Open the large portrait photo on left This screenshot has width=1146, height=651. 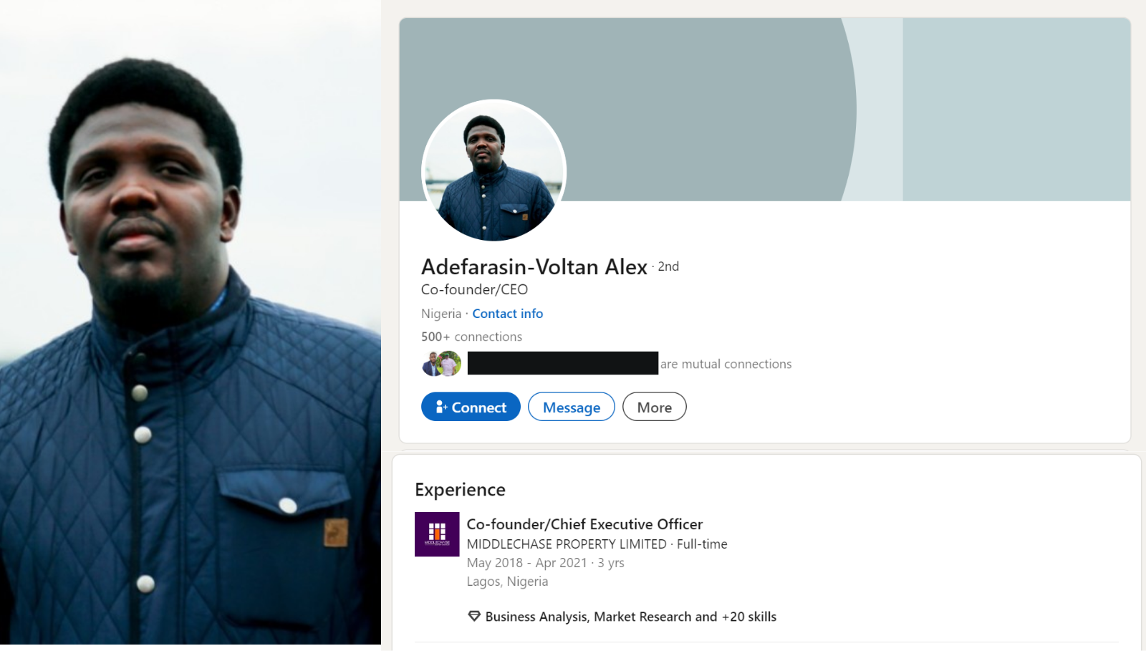191,322
